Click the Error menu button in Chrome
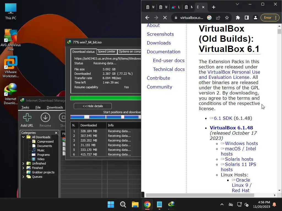282x211 pixels. [x=270, y=18]
